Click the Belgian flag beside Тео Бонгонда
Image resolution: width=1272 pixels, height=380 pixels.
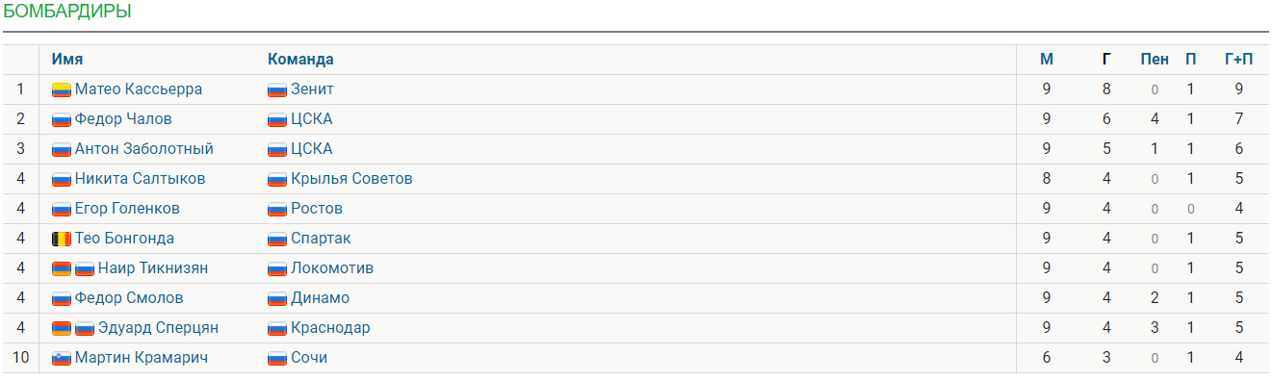click(x=62, y=239)
